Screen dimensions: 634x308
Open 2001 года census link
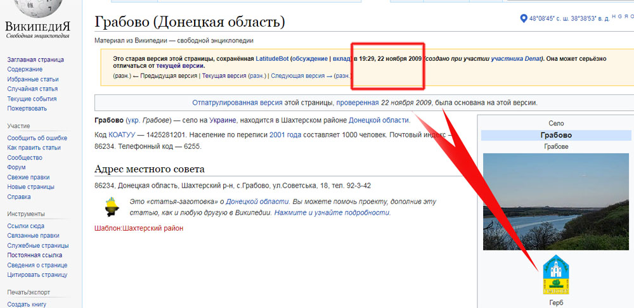click(x=285, y=134)
